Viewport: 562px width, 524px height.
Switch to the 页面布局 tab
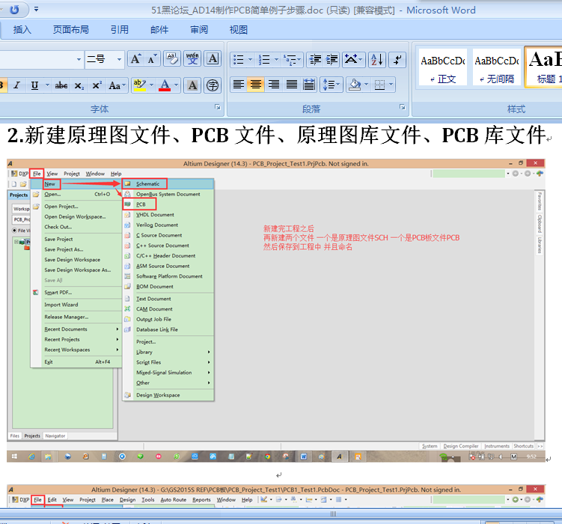(70, 29)
